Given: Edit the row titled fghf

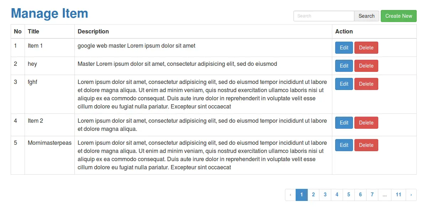Looking at the screenshot, I should tap(344, 84).
